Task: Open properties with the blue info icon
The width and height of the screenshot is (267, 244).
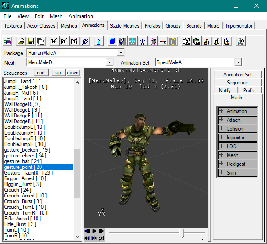Action: click(99, 41)
